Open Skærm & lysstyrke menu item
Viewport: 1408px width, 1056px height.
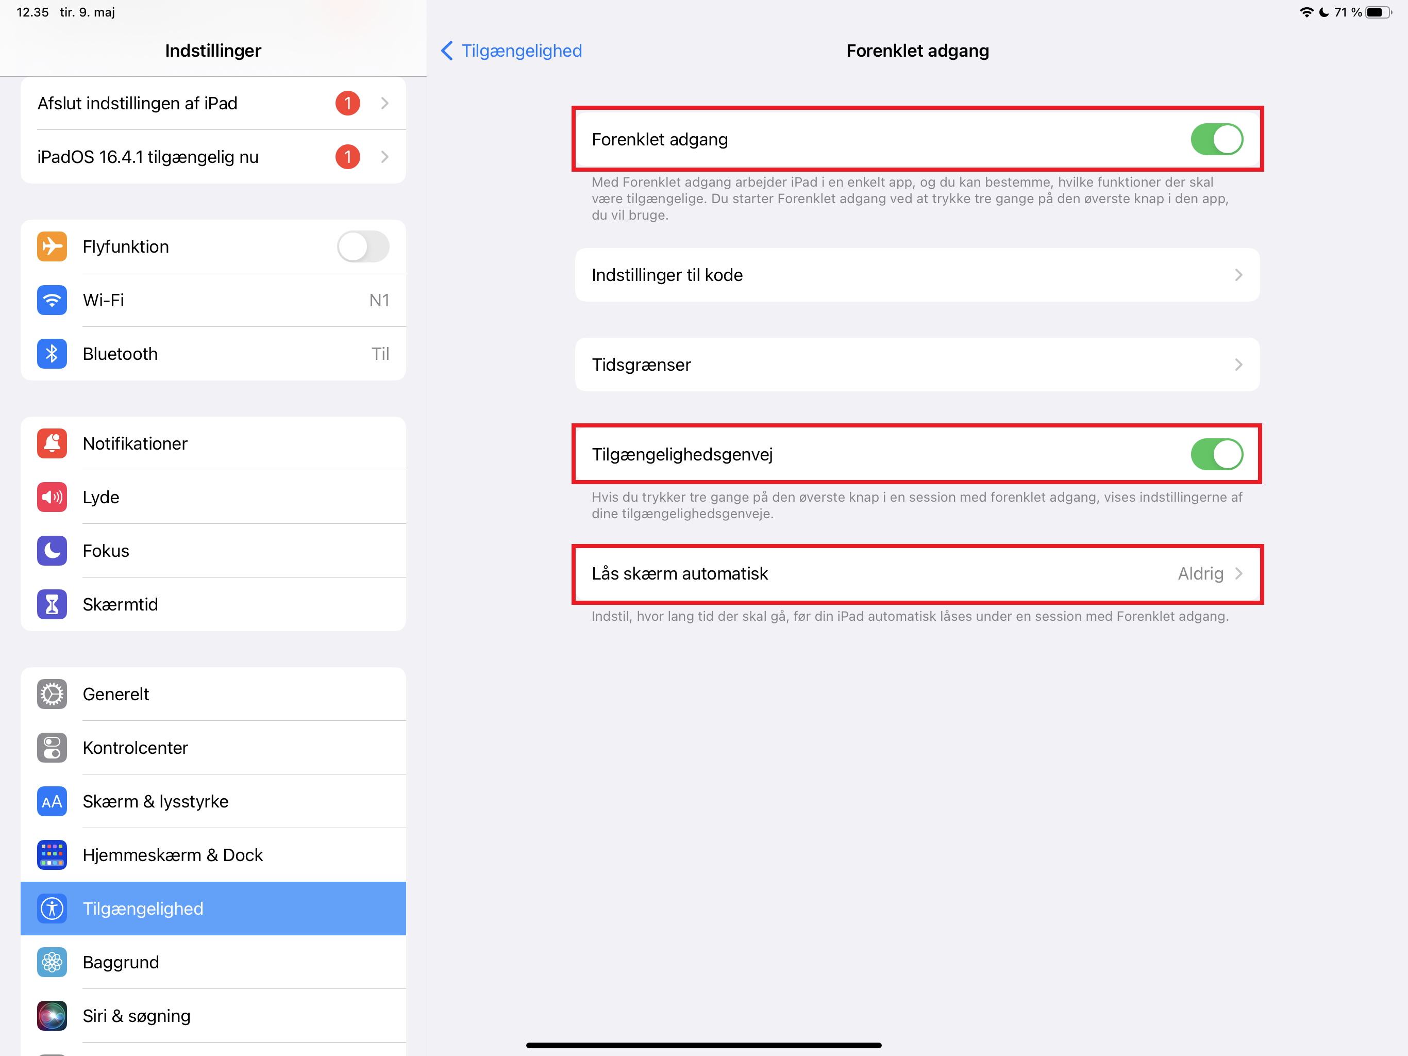click(x=213, y=801)
